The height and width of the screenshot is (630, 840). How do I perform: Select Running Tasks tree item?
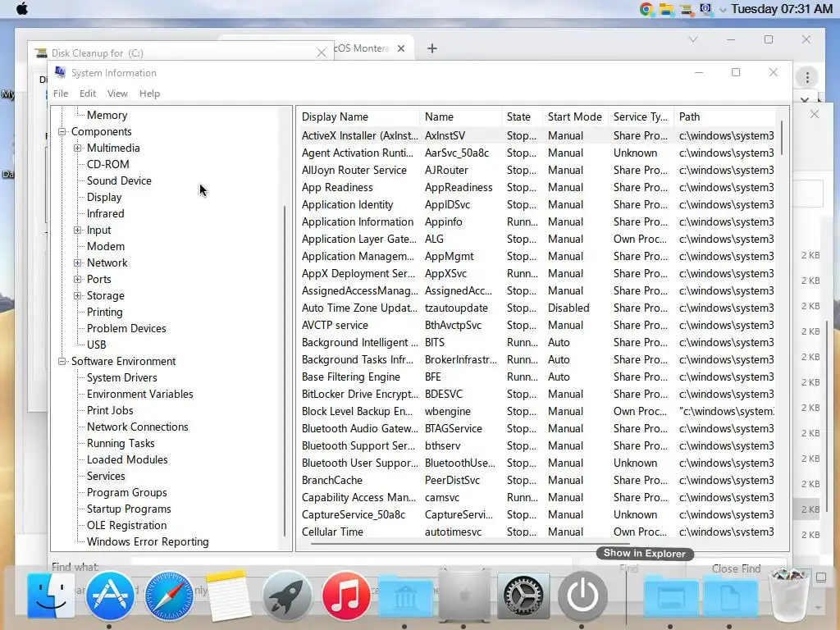tap(121, 444)
